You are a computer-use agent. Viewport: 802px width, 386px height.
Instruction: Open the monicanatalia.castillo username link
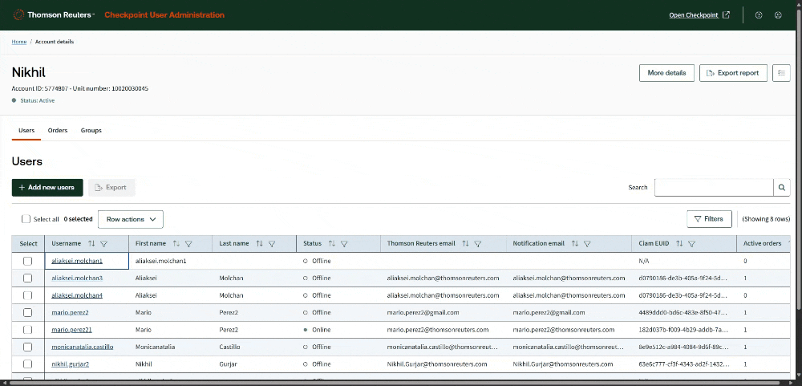(x=82, y=347)
